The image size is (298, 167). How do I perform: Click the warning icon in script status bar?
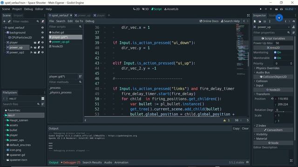[x=224, y=120]
